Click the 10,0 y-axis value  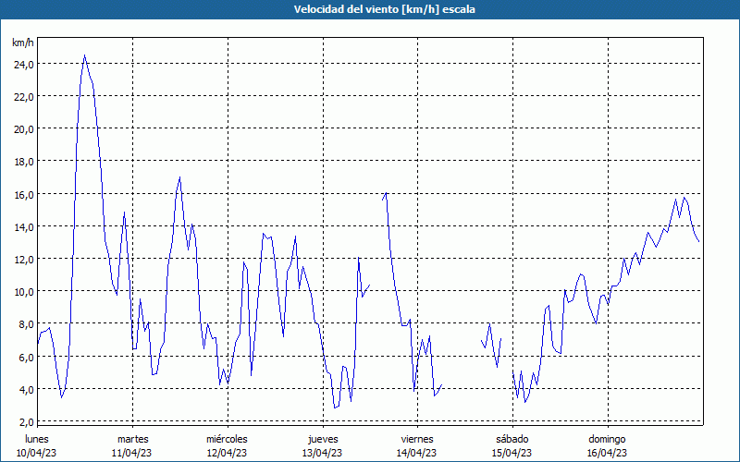pyautogui.click(x=24, y=292)
